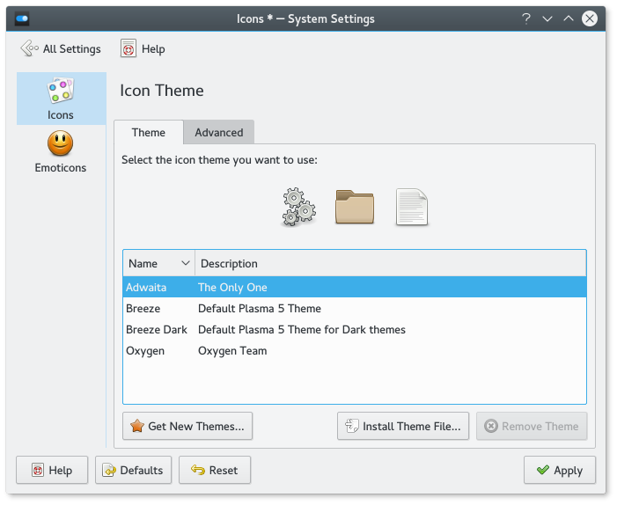This screenshot has height=505, width=617.
Task: Click the Description column header
Action: coord(390,264)
